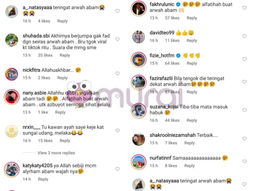Viewport: 254px width, 191px height.
Task: Like nurfatinnf's Samaaaa comment
Action: click(x=244, y=161)
